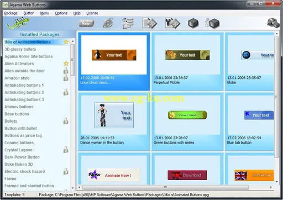Image resolution: width=283 pixels, height=200 pixels.
Task: Click the Templates: 9 status bar entry
Action: [x=14, y=194]
